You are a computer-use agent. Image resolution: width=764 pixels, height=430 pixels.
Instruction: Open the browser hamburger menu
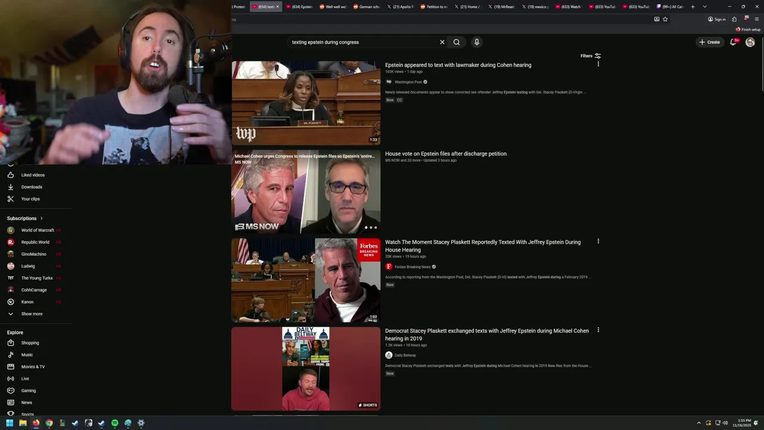tap(757, 19)
